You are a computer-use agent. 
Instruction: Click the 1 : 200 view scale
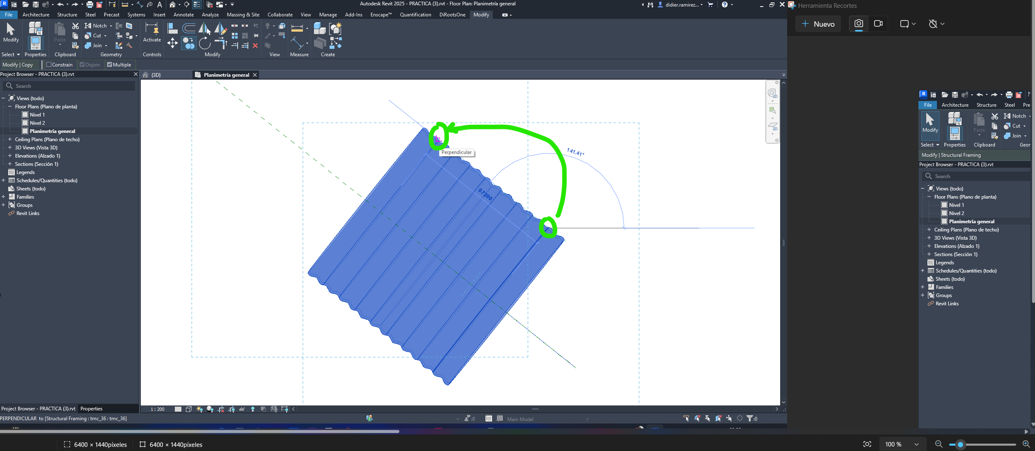157,409
